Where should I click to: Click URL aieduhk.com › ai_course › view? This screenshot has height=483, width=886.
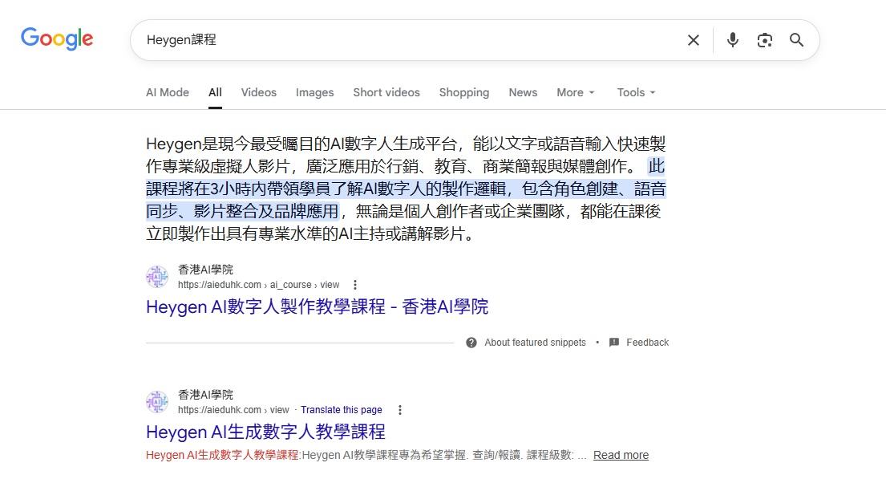coord(259,285)
